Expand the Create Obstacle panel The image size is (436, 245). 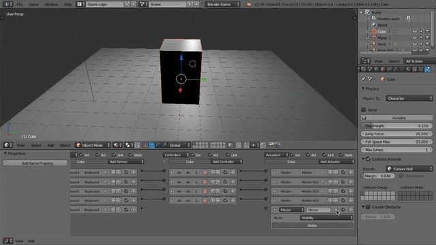pyautogui.click(x=363, y=207)
